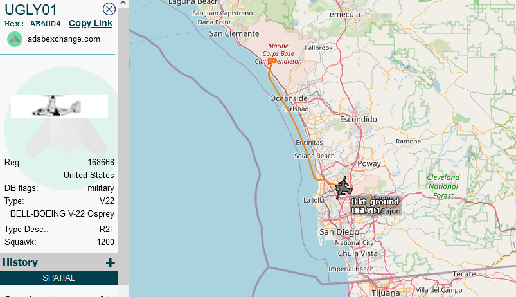The height and width of the screenshot is (297, 516).
Task: Click the adsbexchange.com site text
Action: click(x=64, y=39)
